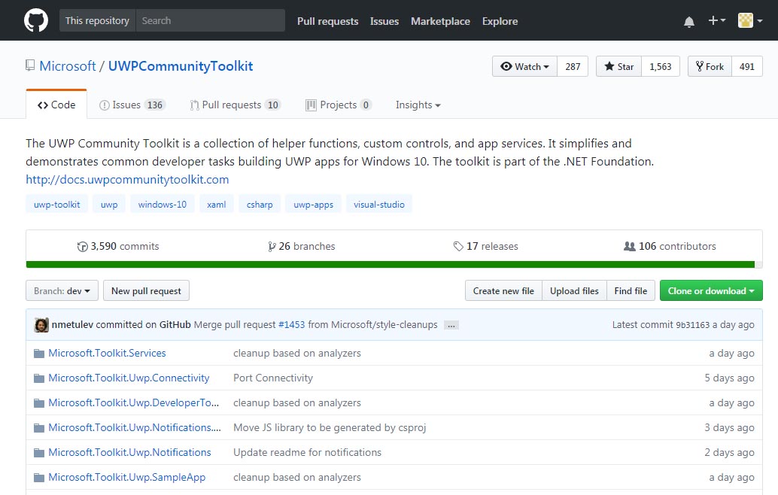View the 287 watchers count
This screenshot has height=495, width=778.
pyautogui.click(x=573, y=66)
